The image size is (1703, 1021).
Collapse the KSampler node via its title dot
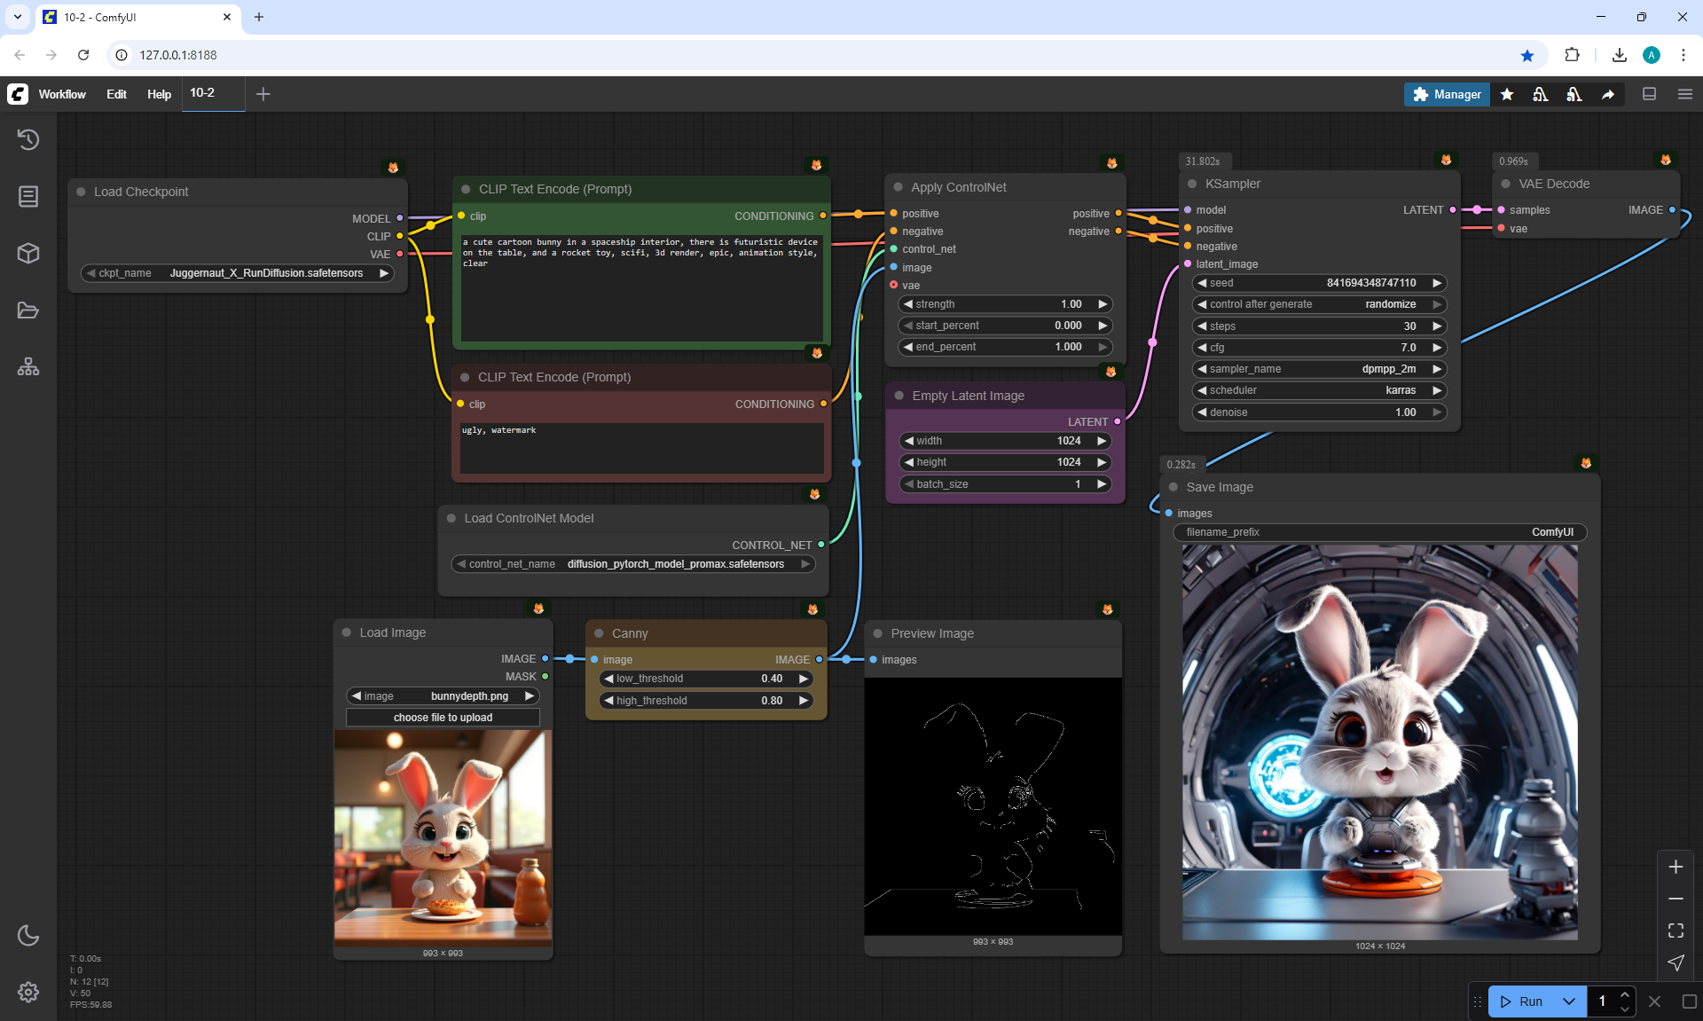pos(1192,184)
